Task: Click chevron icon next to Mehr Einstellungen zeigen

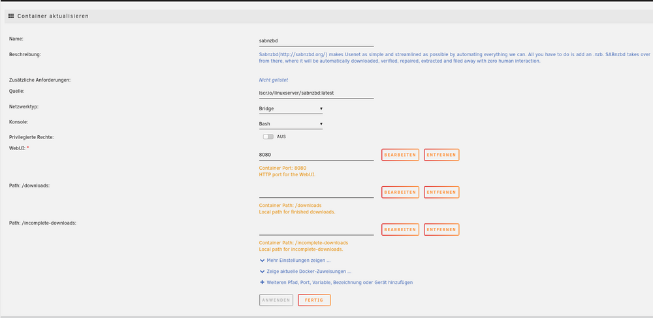Action: pyautogui.click(x=263, y=261)
